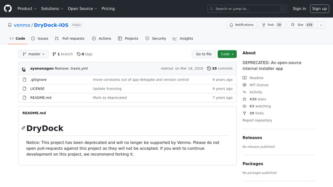Screen dimensions: 333x187
Task: Switch to the Issues tab
Action: [40, 38]
